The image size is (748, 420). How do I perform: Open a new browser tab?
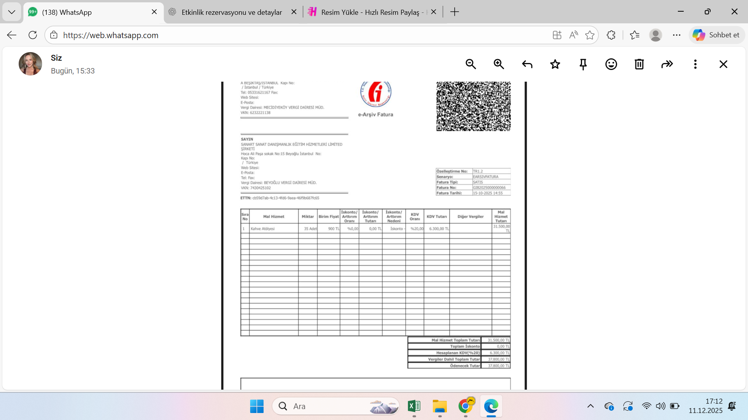(454, 12)
